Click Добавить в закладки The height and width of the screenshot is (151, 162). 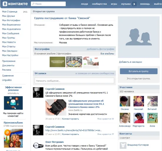click(130, 62)
